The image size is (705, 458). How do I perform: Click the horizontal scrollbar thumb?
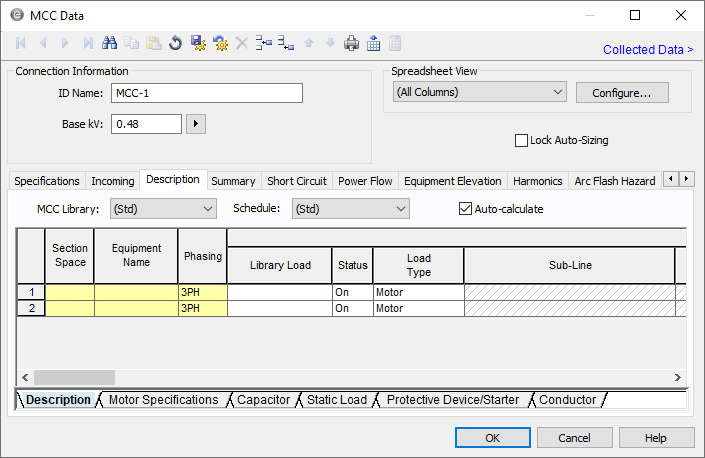click(x=74, y=377)
